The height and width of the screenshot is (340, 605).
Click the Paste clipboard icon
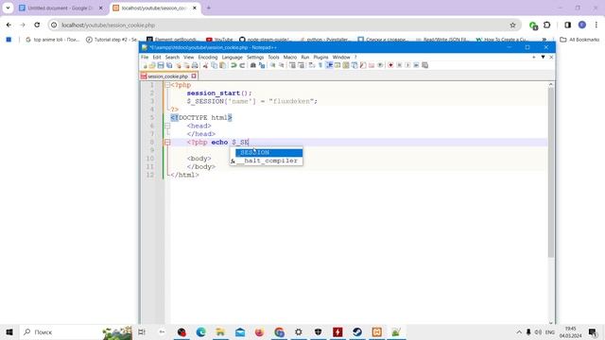(x=223, y=65)
